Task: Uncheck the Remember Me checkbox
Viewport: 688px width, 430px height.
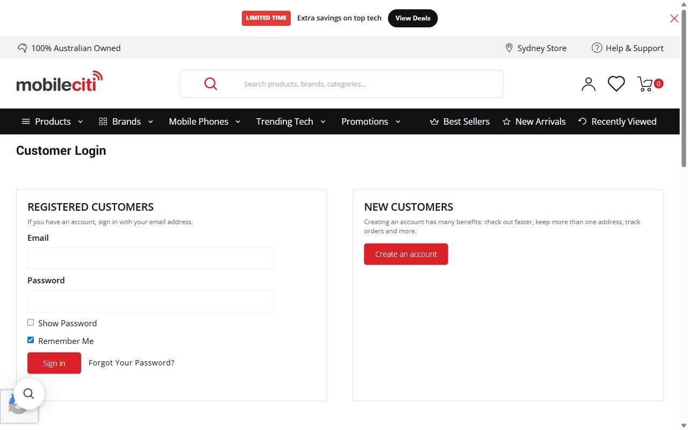Action: [31, 340]
